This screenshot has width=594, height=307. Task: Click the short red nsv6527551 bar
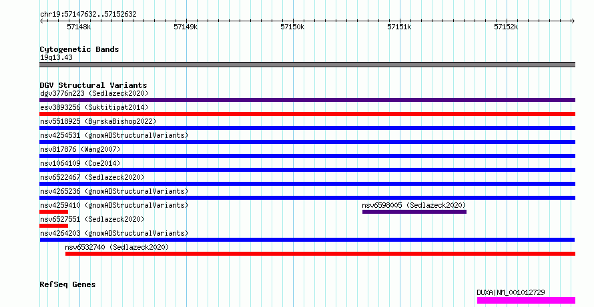pos(54,226)
